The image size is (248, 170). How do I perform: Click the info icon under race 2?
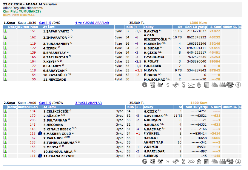click(x=238, y=161)
